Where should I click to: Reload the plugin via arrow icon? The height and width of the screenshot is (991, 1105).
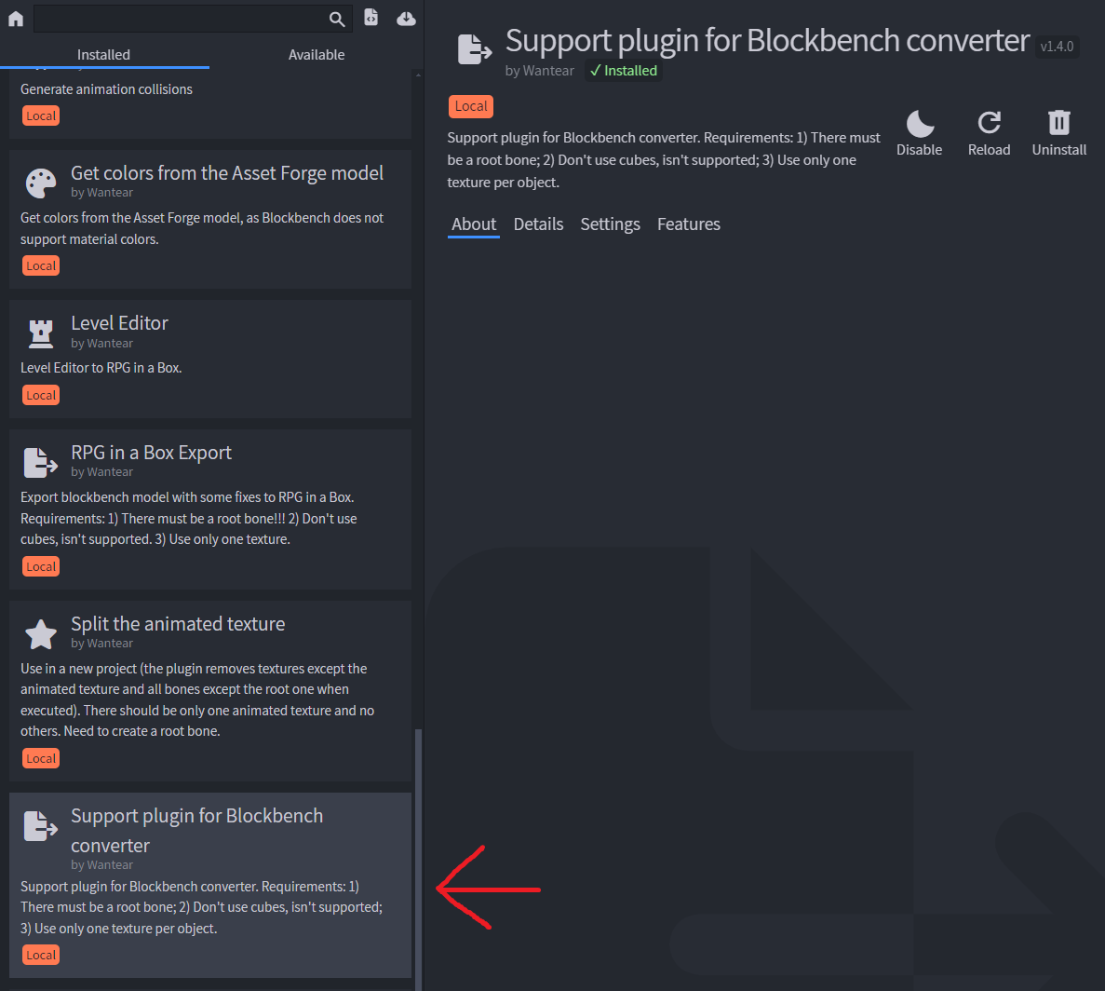pos(990,123)
